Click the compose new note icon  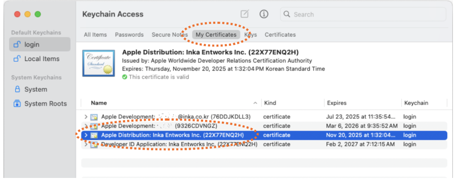245,14
